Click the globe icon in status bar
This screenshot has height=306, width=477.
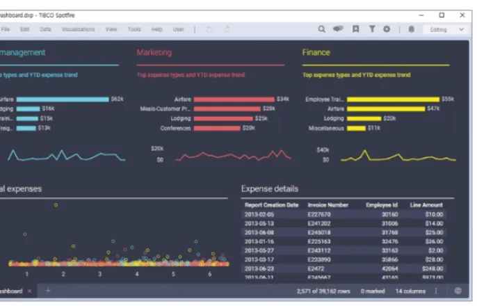tap(458, 291)
